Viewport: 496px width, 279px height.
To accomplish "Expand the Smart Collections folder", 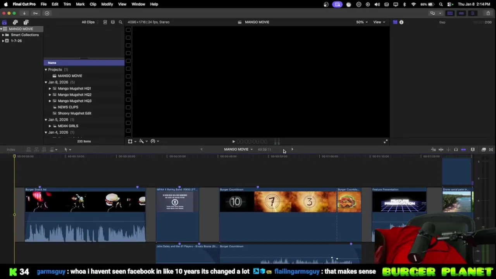I will click(x=3, y=35).
